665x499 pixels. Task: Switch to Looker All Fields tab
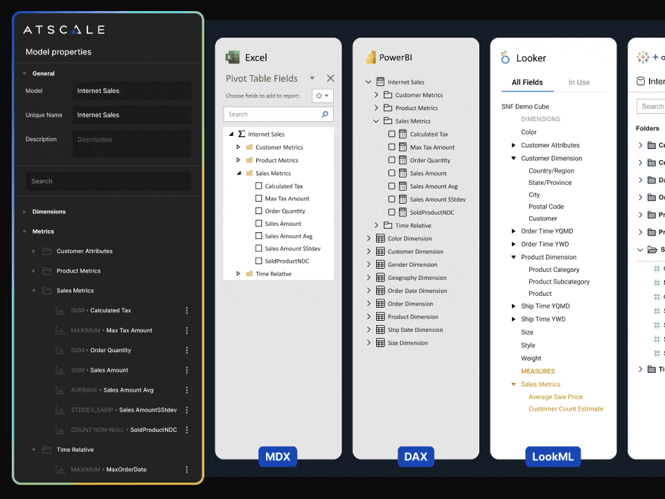tap(527, 82)
